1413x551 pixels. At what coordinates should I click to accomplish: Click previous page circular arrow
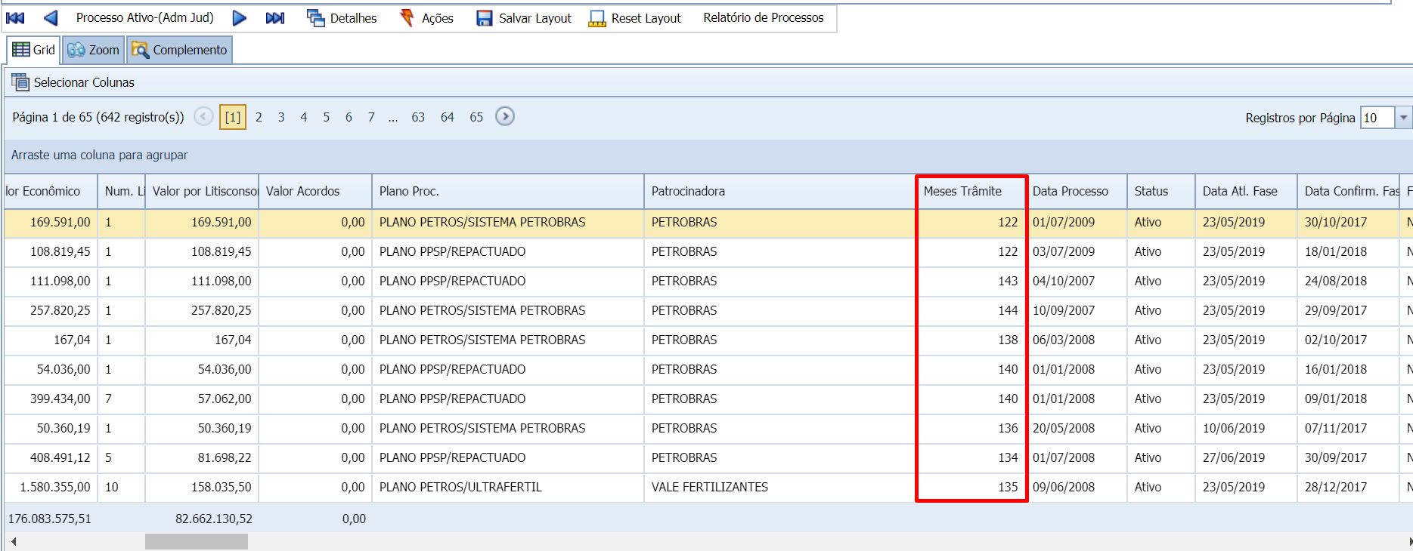[203, 116]
